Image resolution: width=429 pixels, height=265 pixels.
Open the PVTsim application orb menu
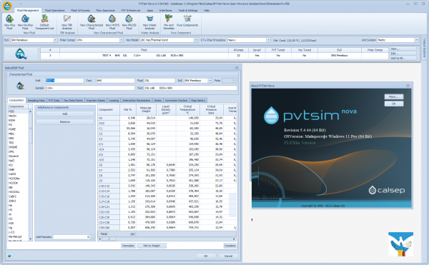tap(7, 6)
